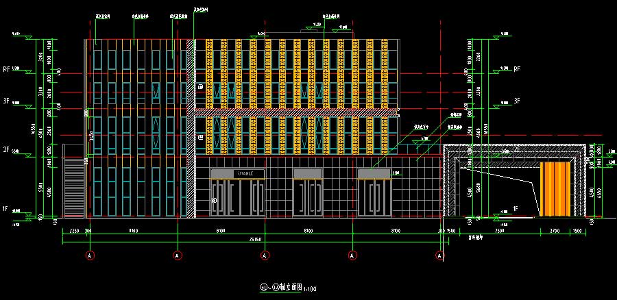Select the upper circled facade marker

pos(200,87)
